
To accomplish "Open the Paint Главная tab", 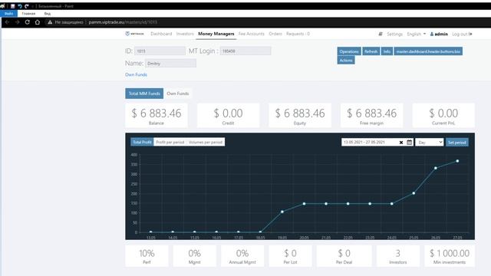I will click(28, 14).
